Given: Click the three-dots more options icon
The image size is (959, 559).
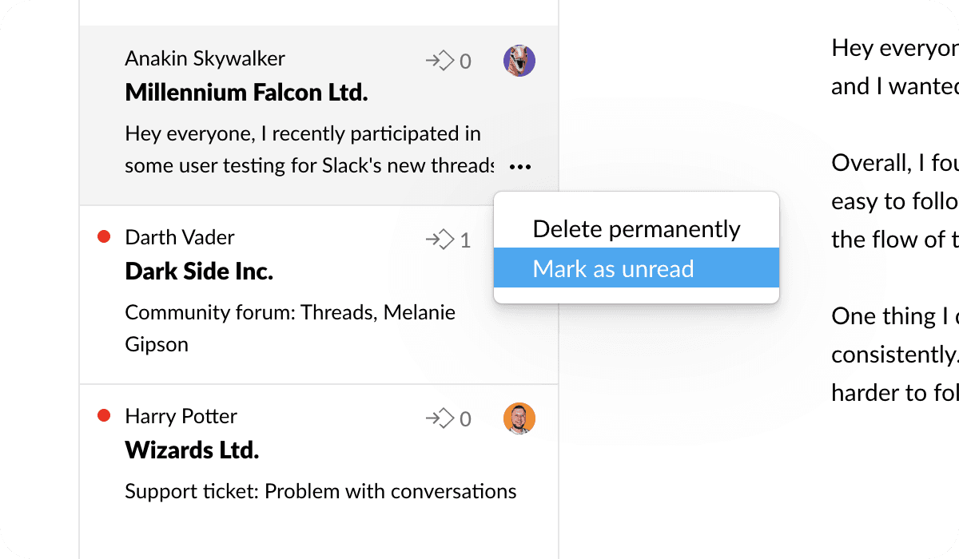Looking at the screenshot, I should [520, 167].
